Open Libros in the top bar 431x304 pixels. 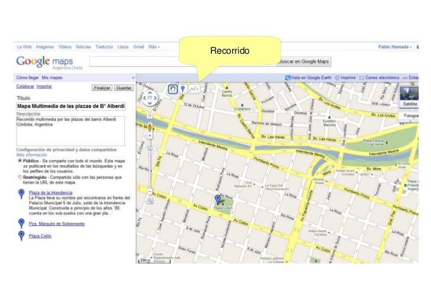tap(123, 47)
